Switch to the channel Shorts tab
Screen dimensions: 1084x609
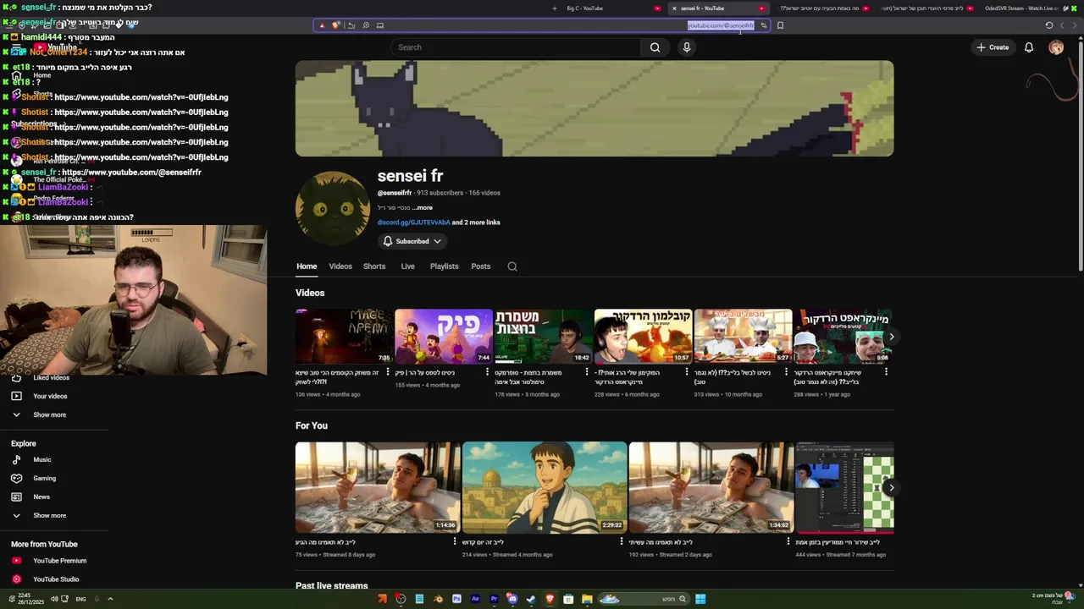(374, 266)
